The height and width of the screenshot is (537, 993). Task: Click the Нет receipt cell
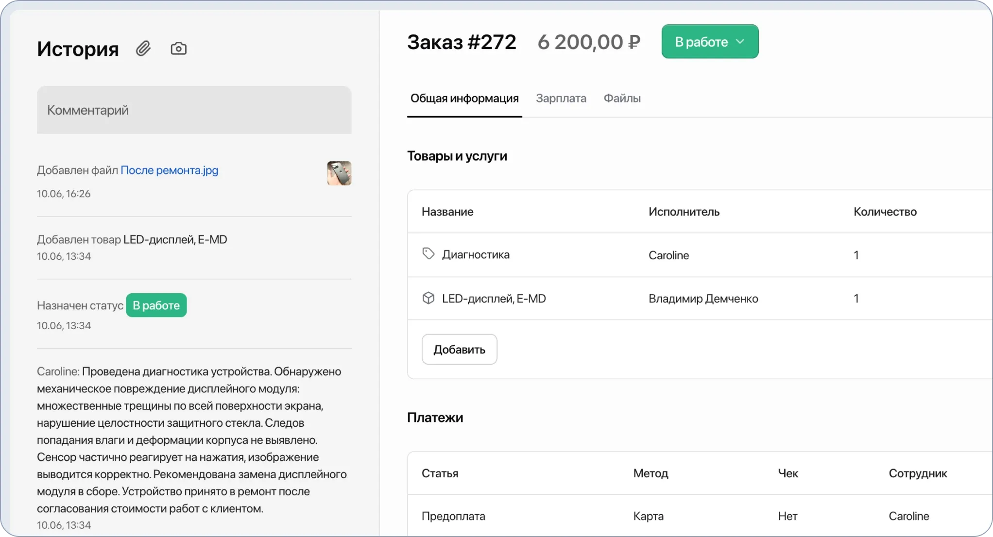788,516
